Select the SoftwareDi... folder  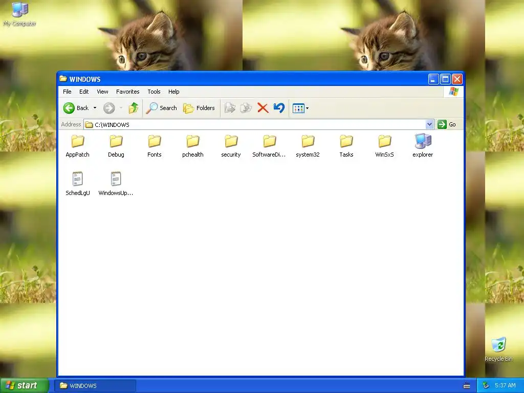(269, 146)
